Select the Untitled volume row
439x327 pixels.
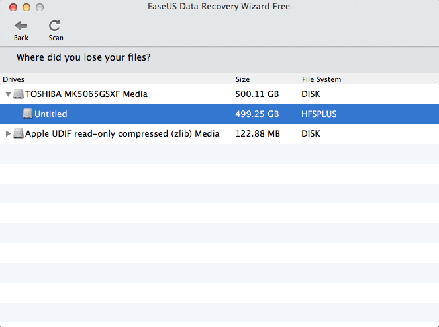[220, 114]
